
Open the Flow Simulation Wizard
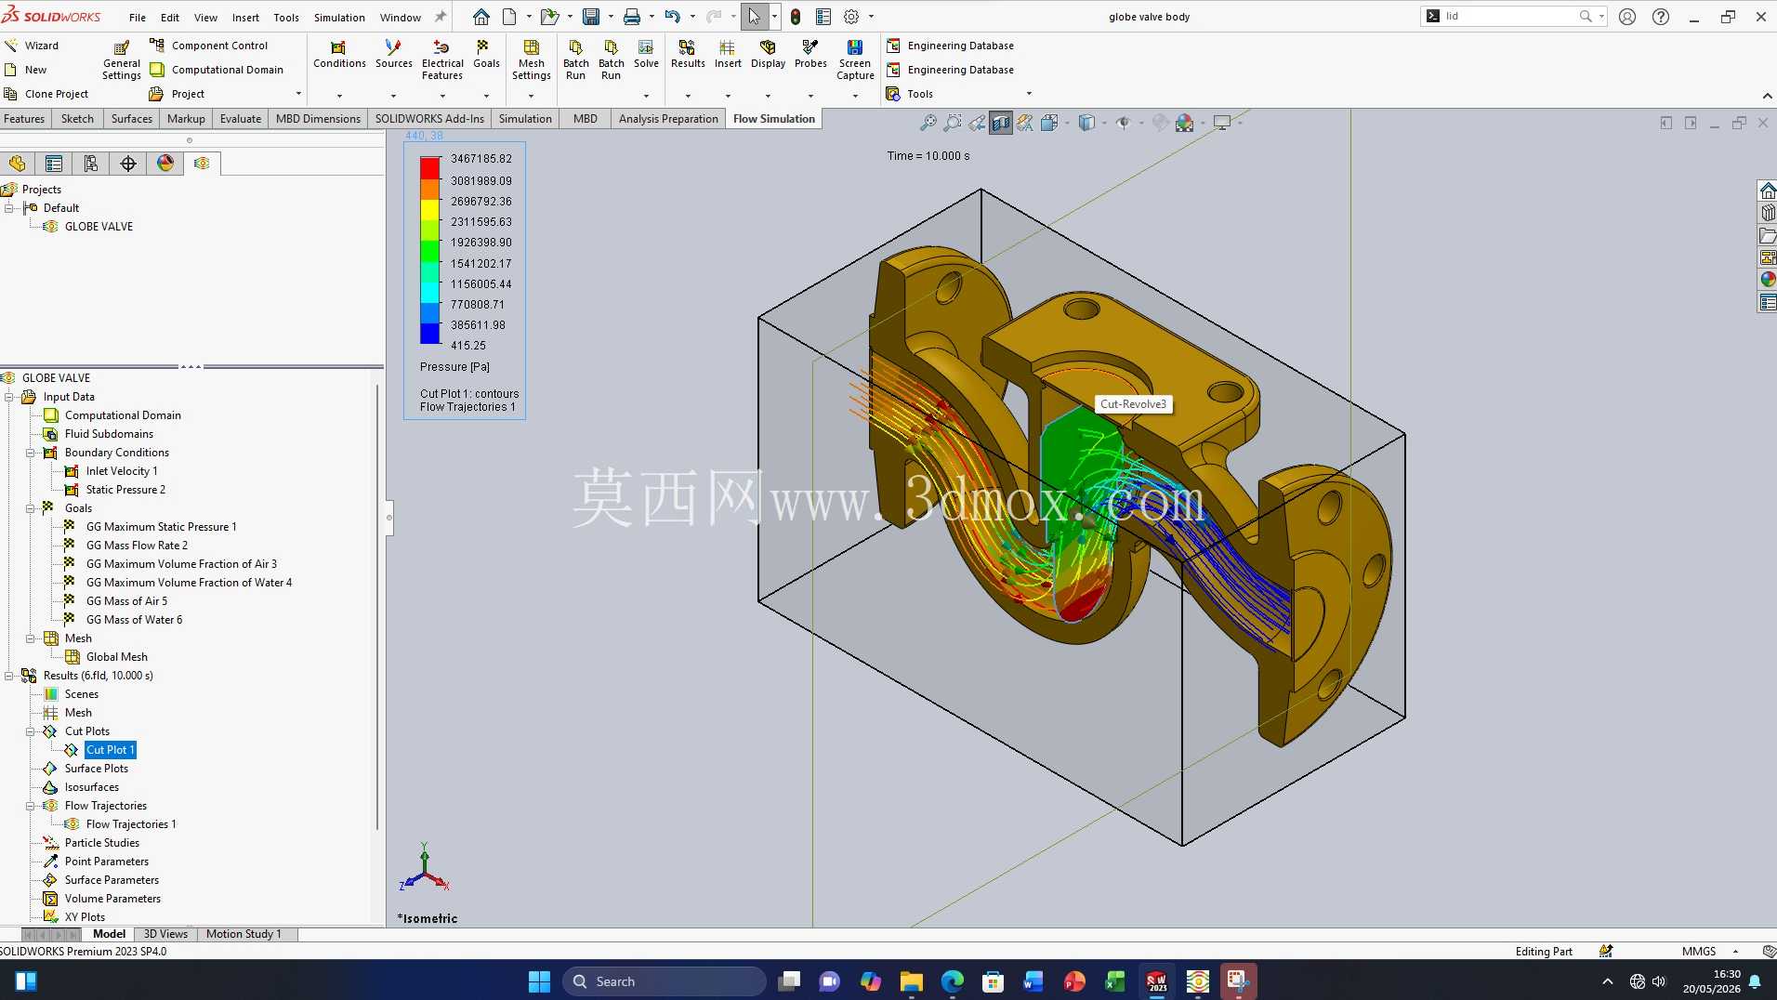pyautogui.click(x=32, y=46)
